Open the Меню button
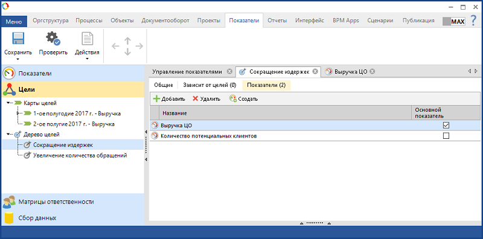 pos(14,22)
